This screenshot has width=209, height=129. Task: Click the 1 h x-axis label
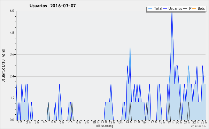pyautogui.click(x=20, y=122)
